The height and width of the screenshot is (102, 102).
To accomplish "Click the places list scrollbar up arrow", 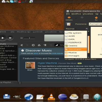I will tap(88, 31).
